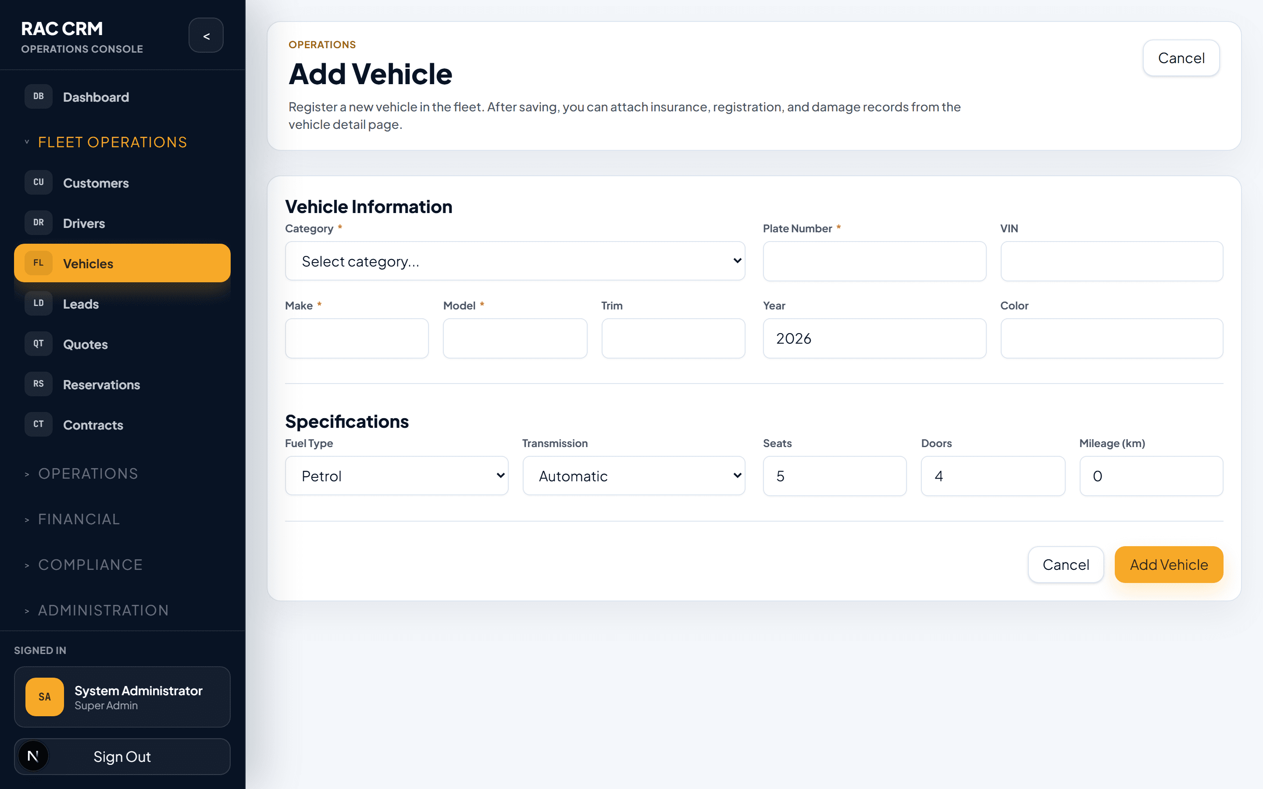1263x789 pixels.
Task: Click the DR badge beside Drivers
Action: [x=39, y=223]
